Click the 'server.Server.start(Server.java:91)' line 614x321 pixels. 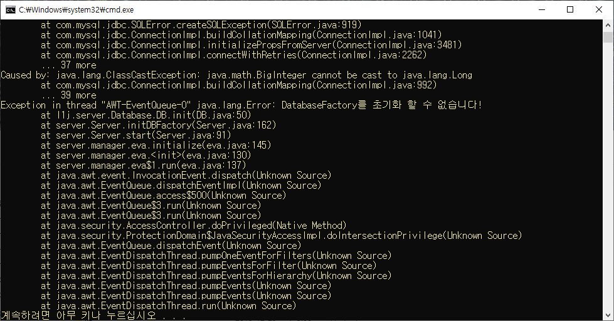[x=135, y=135]
